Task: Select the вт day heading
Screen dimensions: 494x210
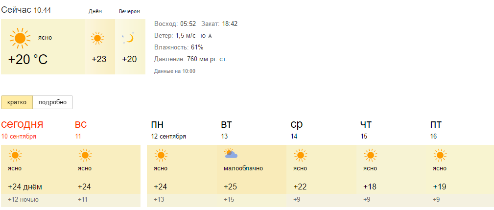Action: click(227, 124)
